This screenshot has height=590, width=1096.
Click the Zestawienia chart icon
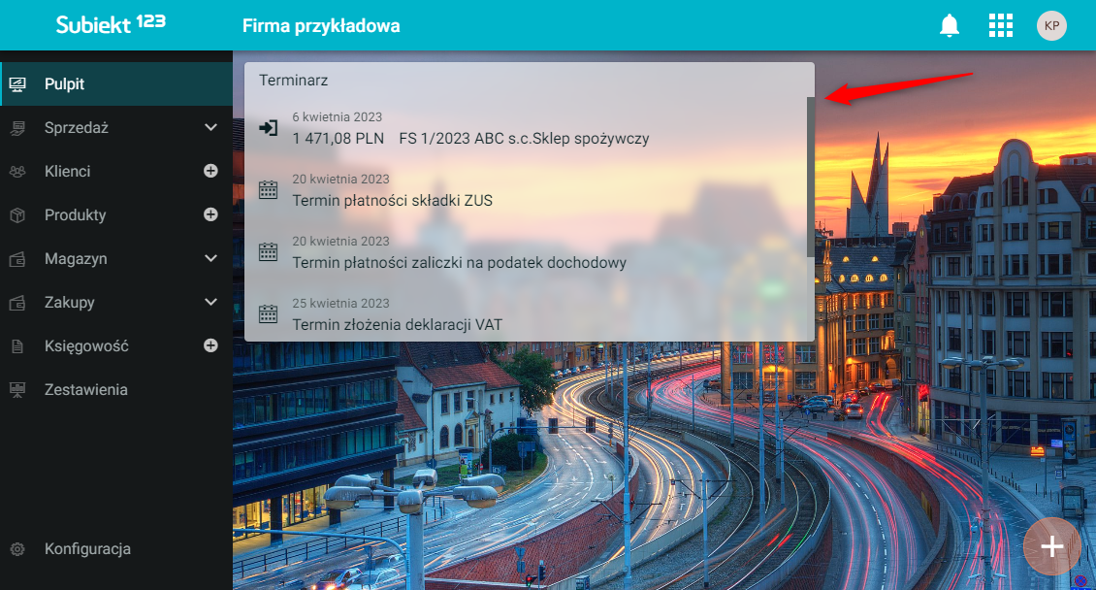coord(17,390)
